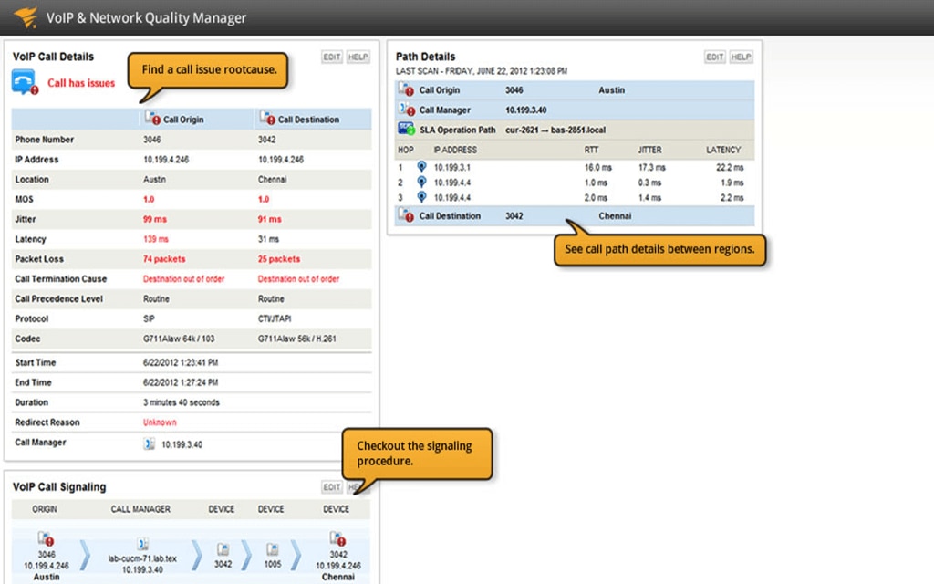Click the Call Origin phone icon in Path Details
The height and width of the screenshot is (584, 934).
coord(405,89)
